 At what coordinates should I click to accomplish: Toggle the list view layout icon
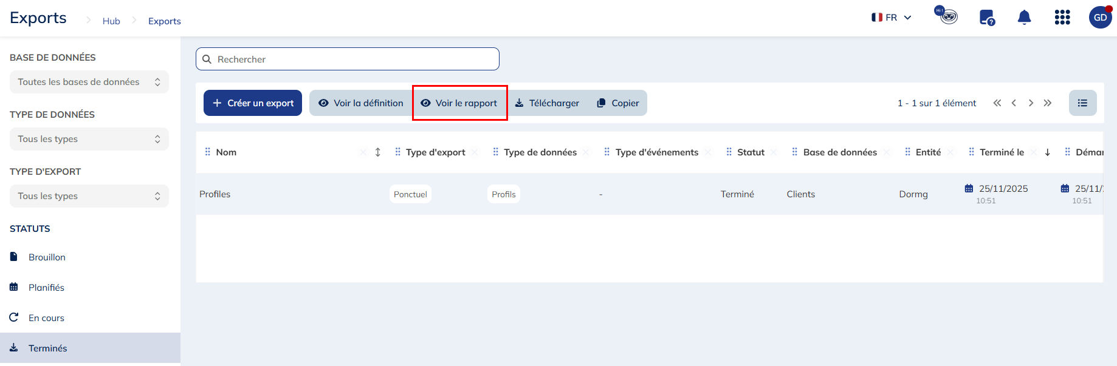pyautogui.click(x=1082, y=103)
